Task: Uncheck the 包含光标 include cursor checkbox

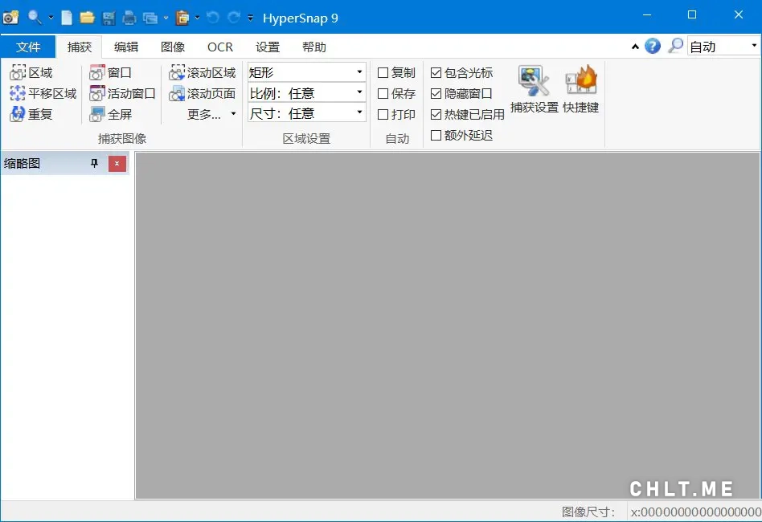Action: click(x=436, y=73)
